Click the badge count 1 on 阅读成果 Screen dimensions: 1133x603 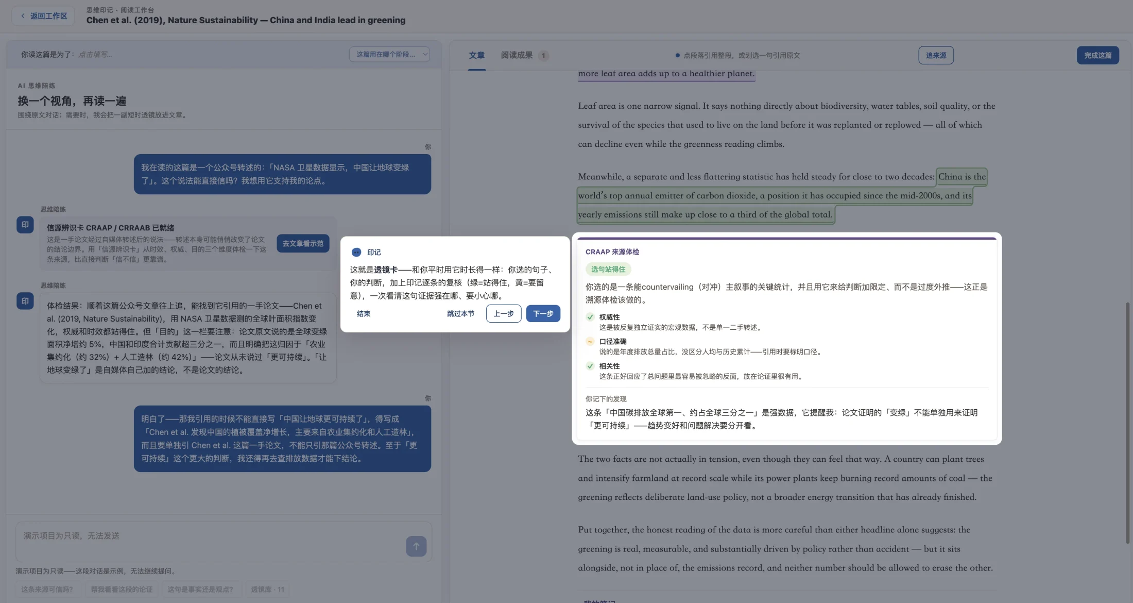[543, 56]
